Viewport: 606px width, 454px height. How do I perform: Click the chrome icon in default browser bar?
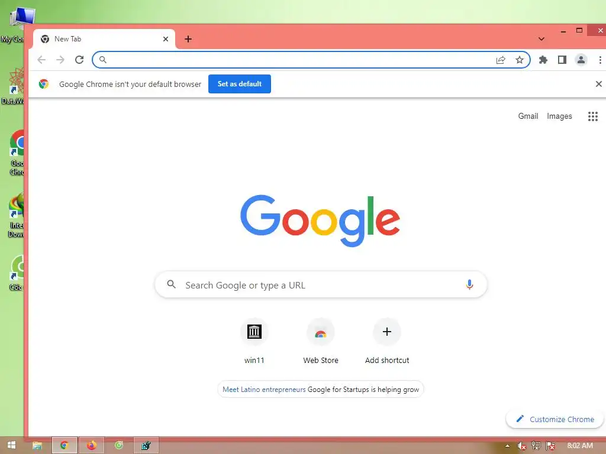coord(44,84)
